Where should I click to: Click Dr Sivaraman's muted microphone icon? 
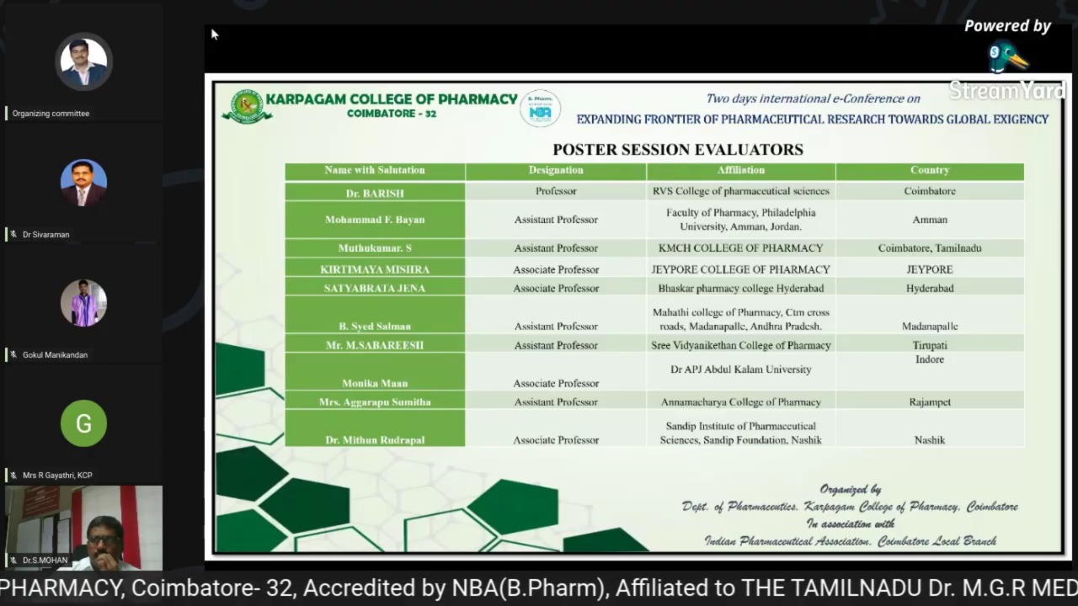tap(13, 235)
